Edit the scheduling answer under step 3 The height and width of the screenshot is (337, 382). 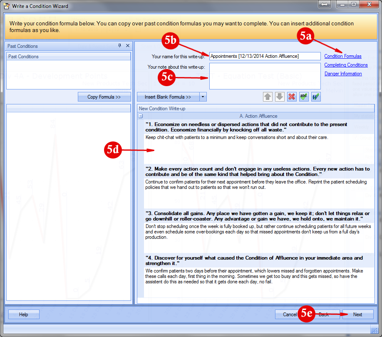coord(259,238)
